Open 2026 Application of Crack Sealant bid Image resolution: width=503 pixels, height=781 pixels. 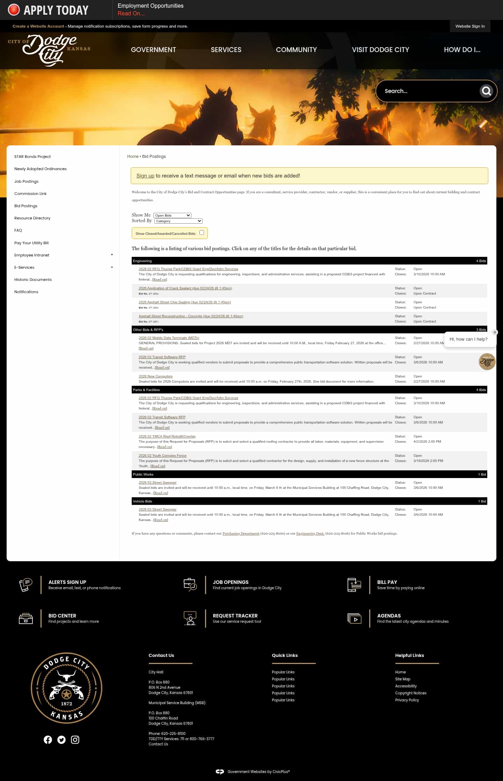185,288
